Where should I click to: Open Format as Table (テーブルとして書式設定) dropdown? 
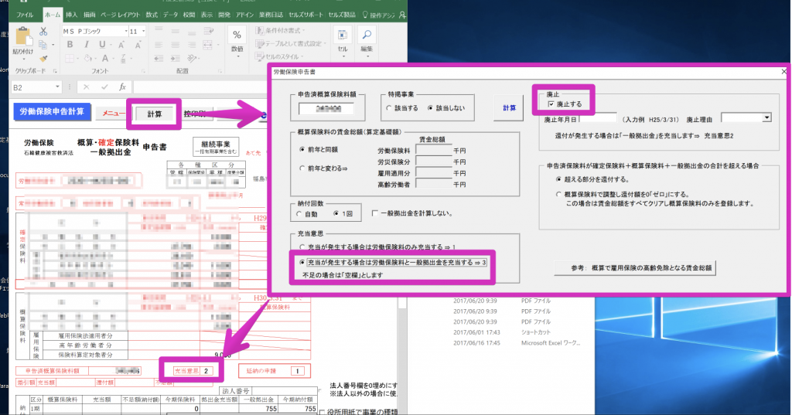(291, 44)
